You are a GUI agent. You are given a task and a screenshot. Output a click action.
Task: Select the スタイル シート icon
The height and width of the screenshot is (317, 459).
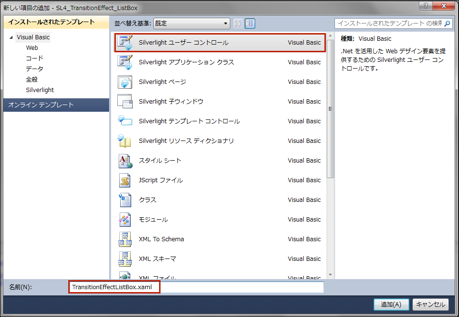[125, 161]
